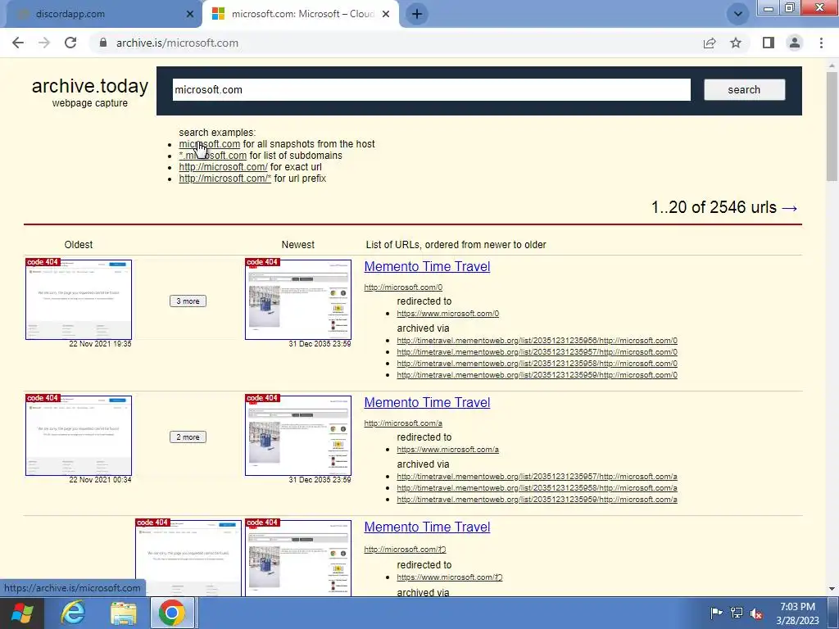Click the 'Oldest' column header
Image resolution: width=839 pixels, height=629 pixels.
click(x=78, y=244)
